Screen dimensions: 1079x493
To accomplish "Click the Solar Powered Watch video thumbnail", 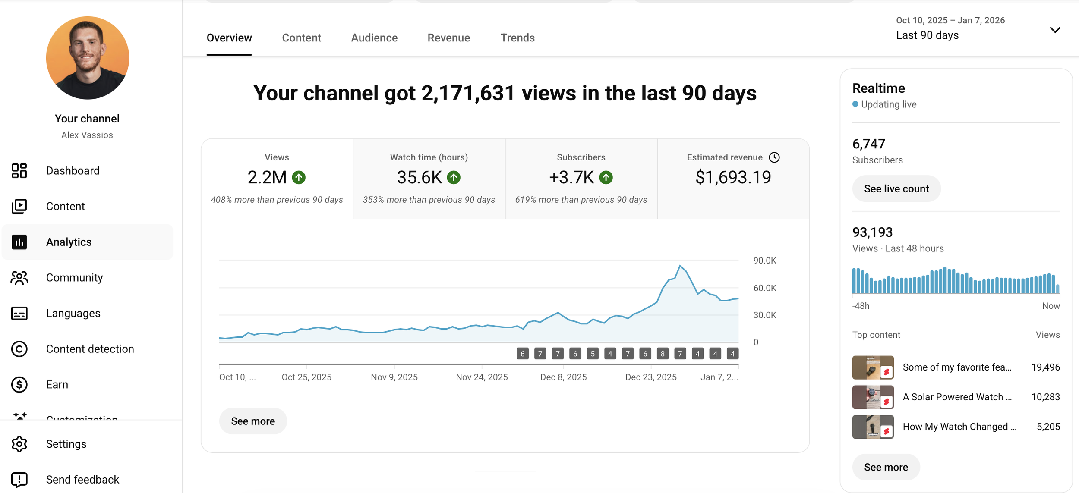I will 873,397.
